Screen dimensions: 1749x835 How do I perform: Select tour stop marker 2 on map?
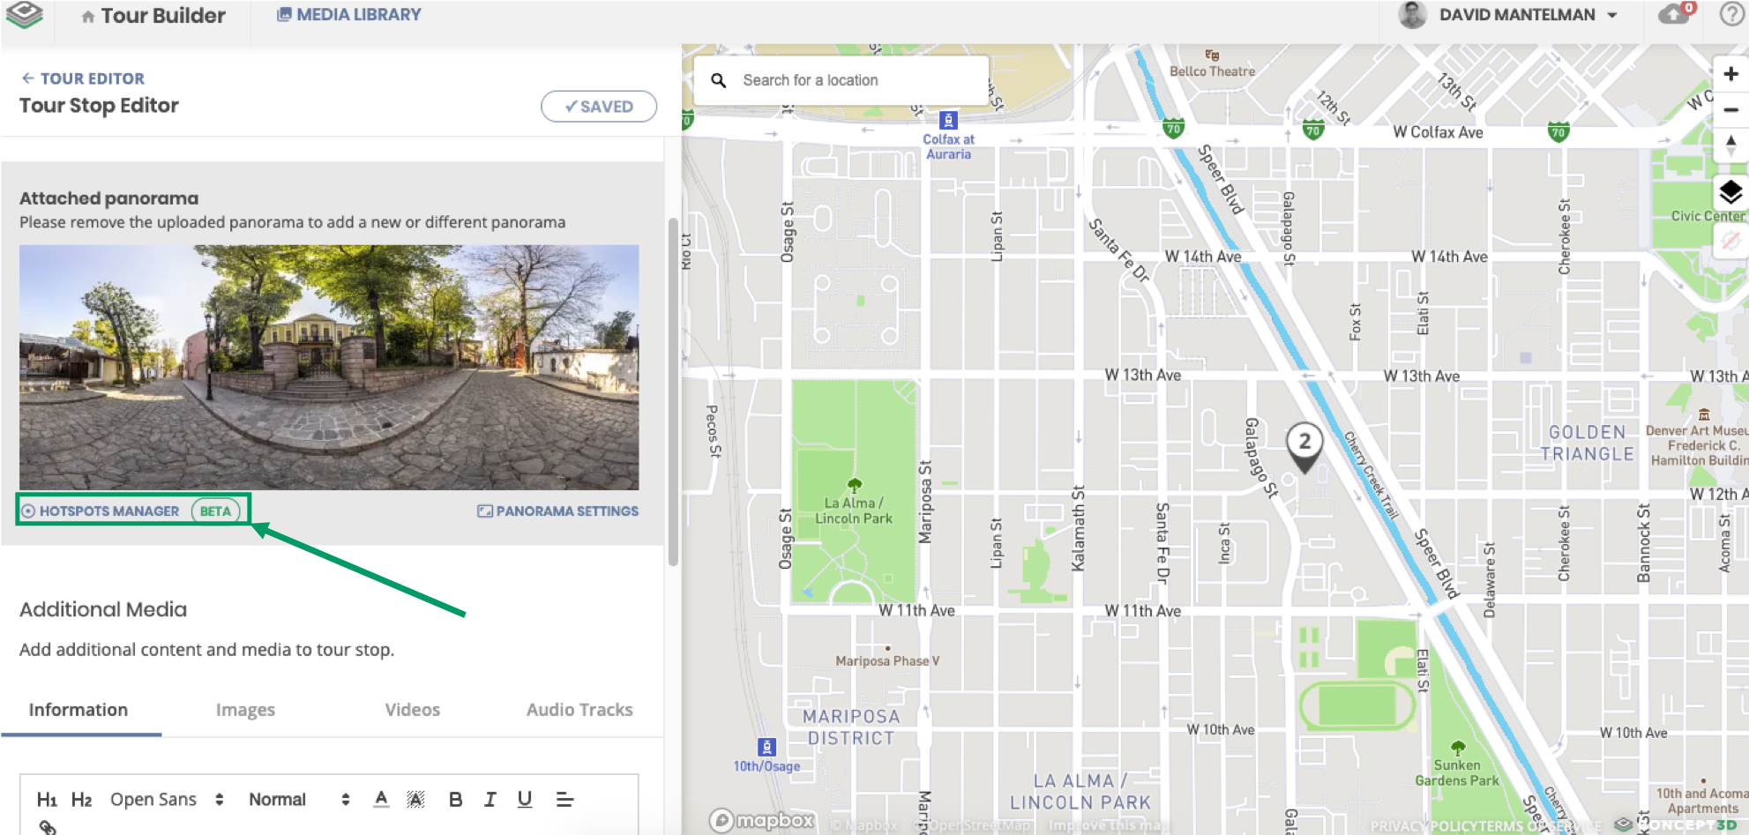pyautogui.click(x=1304, y=446)
